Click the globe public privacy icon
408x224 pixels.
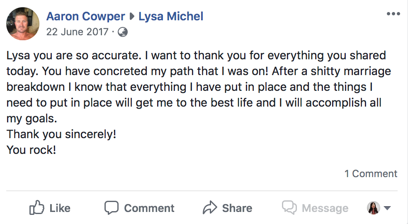tap(123, 32)
